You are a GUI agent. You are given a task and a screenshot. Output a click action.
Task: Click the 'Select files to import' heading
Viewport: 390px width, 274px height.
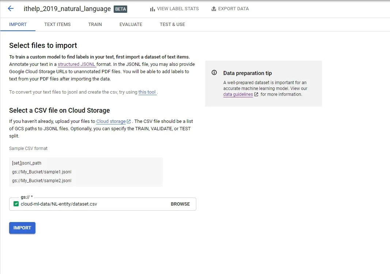point(43,45)
